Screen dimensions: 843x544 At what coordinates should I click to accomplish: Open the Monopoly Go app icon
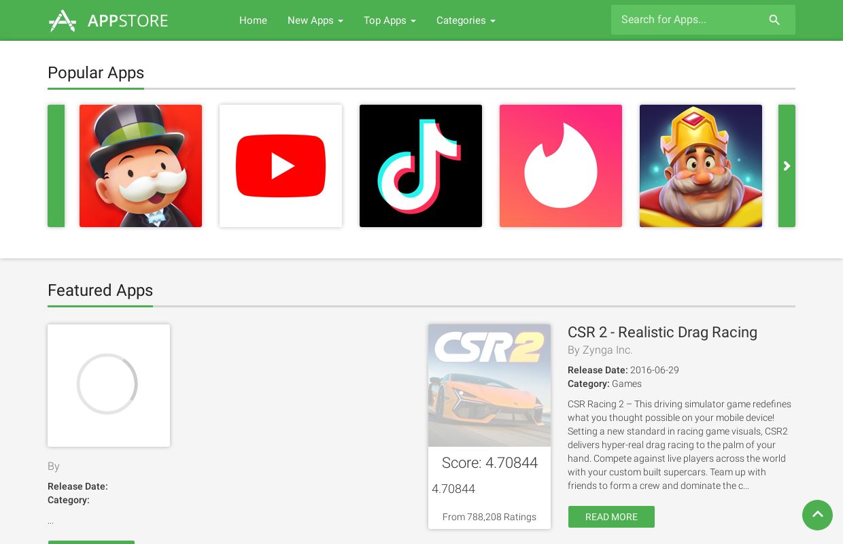tap(141, 166)
